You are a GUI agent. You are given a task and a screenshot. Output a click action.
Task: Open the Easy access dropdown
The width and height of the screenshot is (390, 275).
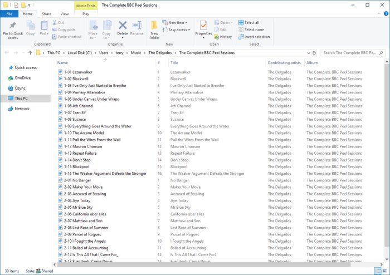[x=176, y=30]
